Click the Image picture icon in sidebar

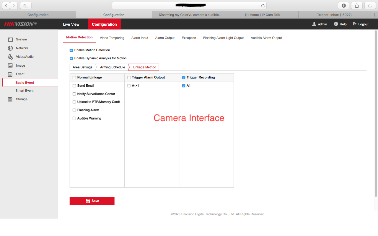pos(10,65)
